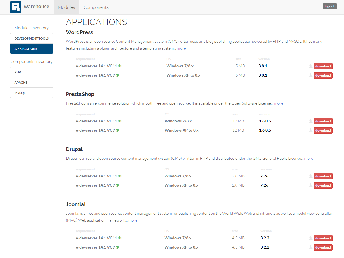
Task: Select PHP under Components Inventory
Action: pyautogui.click(x=32, y=72)
